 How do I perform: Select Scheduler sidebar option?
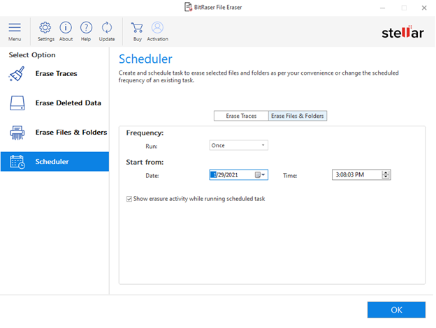[54, 162]
